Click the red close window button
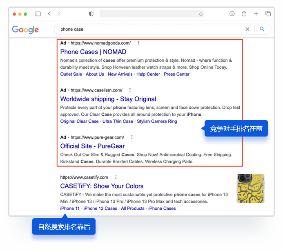 [14, 14]
